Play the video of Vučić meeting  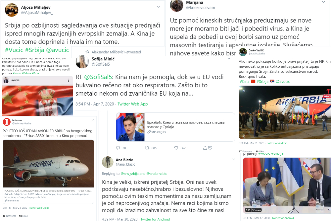287,185
